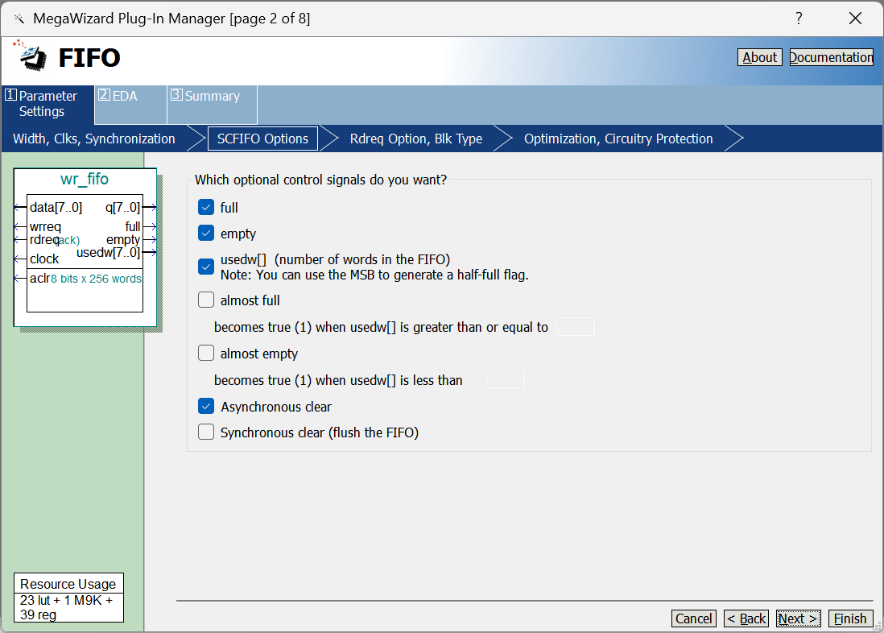This screenshot has height=633, width=884.
Task: Click the aclr port label
Action: (x=39, y=278)
